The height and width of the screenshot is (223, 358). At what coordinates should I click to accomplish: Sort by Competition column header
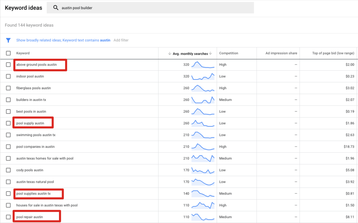point(229,53)
